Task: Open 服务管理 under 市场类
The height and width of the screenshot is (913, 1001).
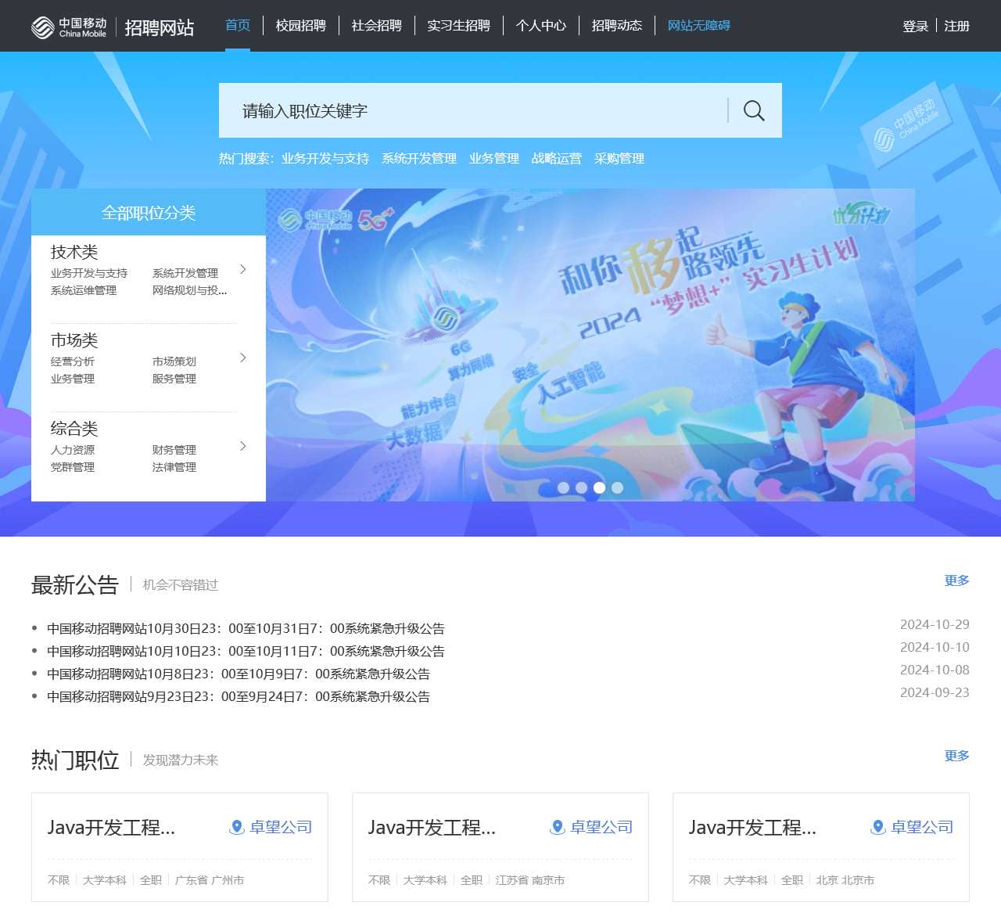Action: 174,379
